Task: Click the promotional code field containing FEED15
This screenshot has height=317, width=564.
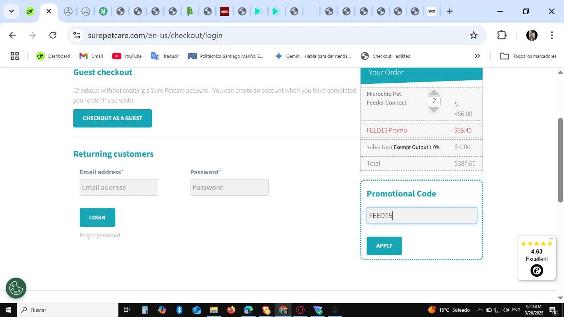Action: pos(422,216)
